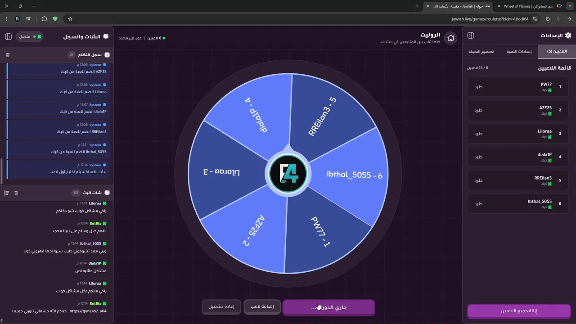The image size is (576, 324).
Task: Switch to the اللاعبين (6) tab
Action: click(x=557, y=51)
